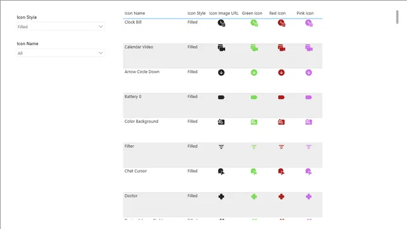This screenshot has width=407, height=229.
Task: Select the 'Color Background' name cell
Action: click(x=141, y=121)
